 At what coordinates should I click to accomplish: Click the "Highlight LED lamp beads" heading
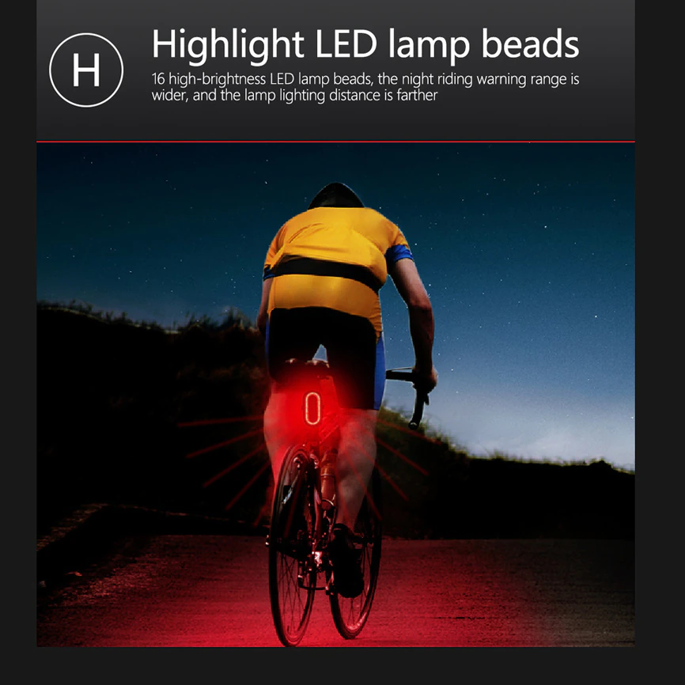pyautogui.click(x=365, y=44)
